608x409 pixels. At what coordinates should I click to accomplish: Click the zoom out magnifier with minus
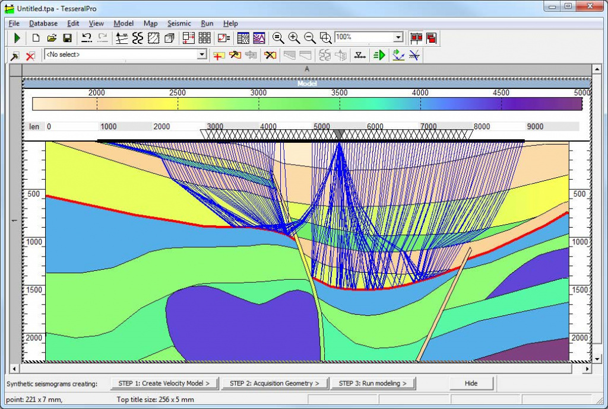(310, 38)
